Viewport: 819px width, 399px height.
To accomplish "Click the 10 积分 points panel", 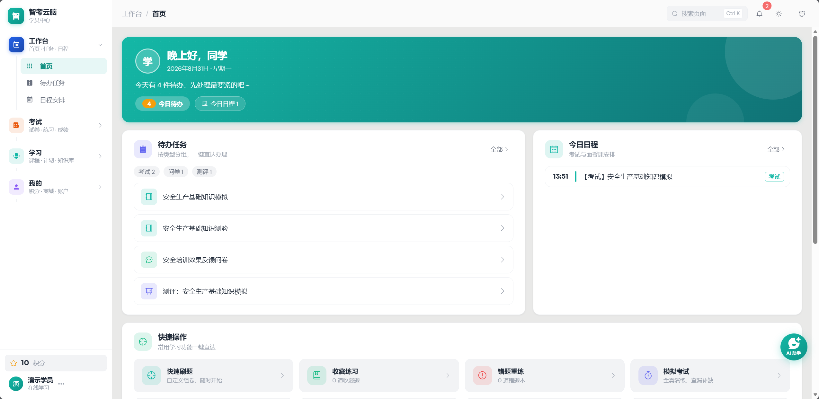I will 56,363.
